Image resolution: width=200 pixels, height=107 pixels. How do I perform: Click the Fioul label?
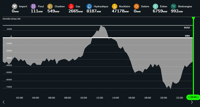41,6
